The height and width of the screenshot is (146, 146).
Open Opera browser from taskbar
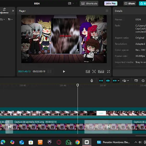click(x=59, y=142)
